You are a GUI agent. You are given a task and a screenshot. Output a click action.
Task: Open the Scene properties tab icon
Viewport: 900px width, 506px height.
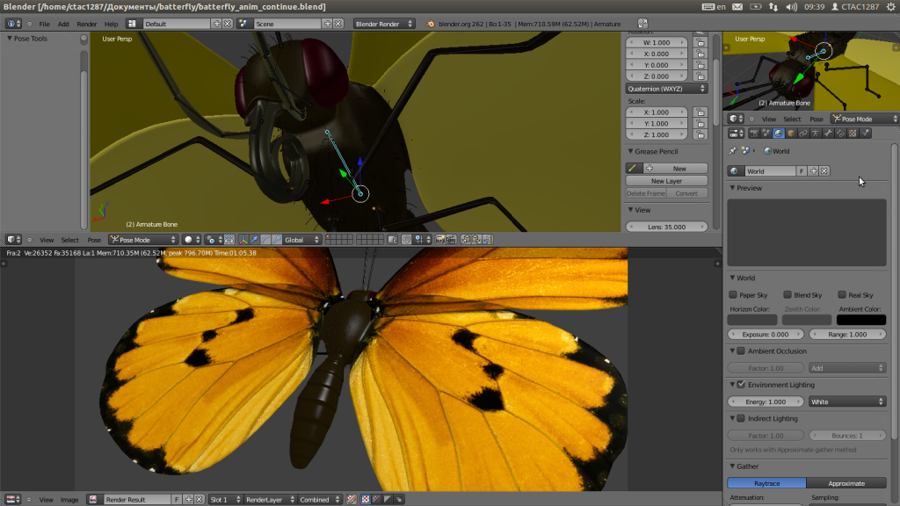click(766, 134)
